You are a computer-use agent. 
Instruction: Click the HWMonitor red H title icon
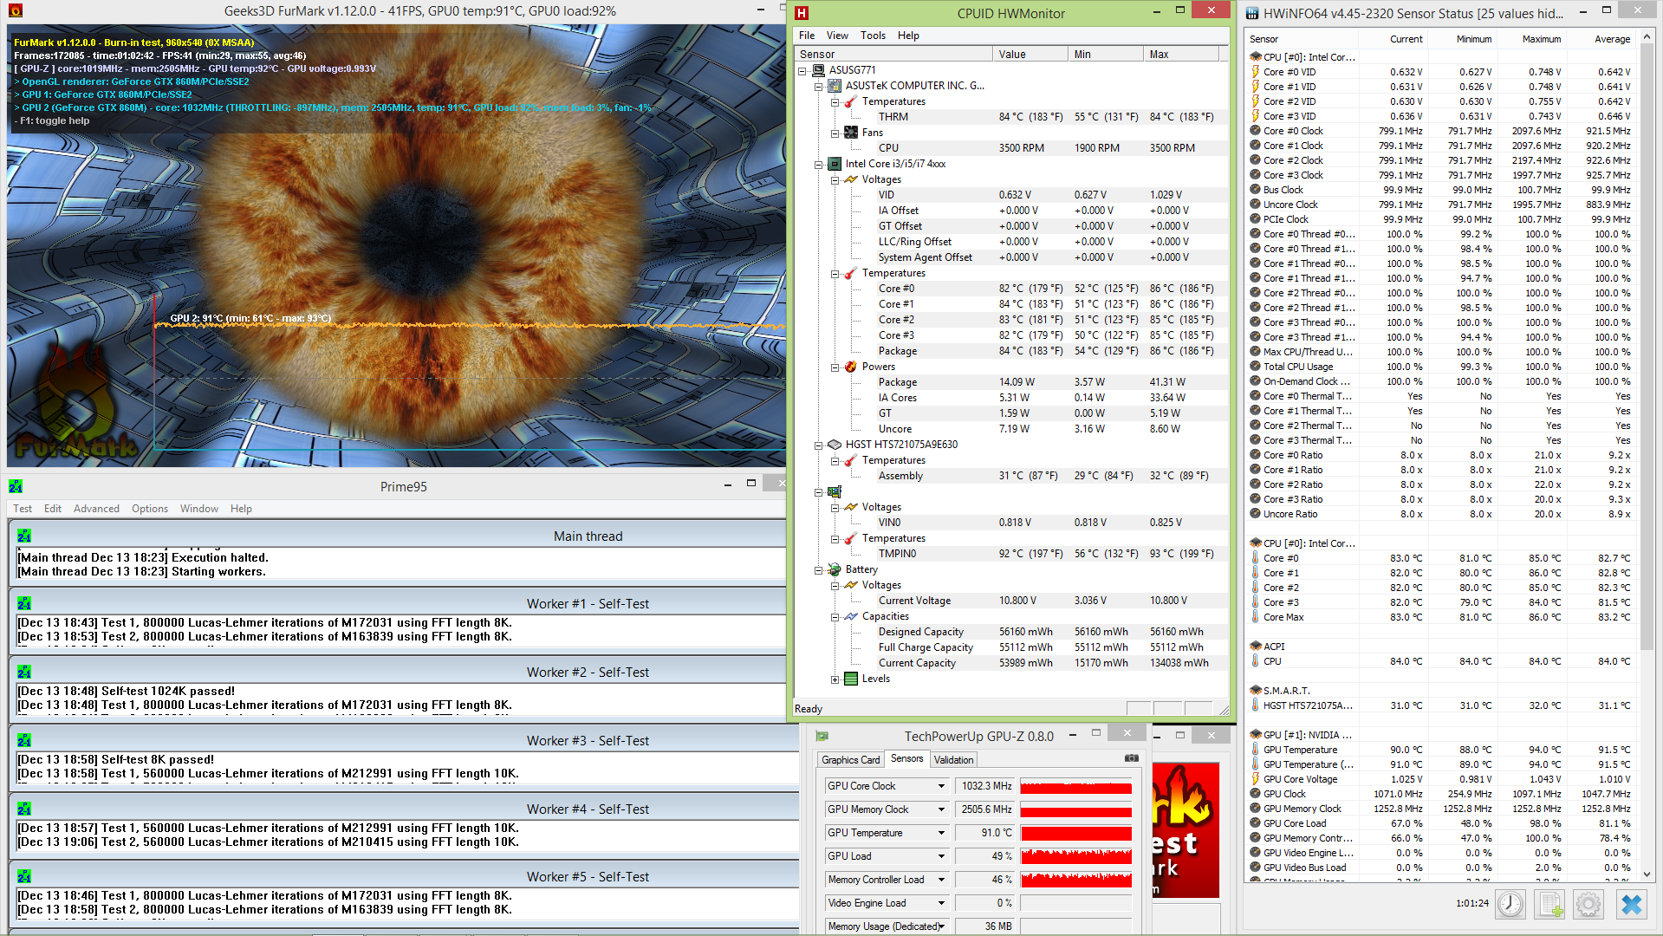point(802,13)
